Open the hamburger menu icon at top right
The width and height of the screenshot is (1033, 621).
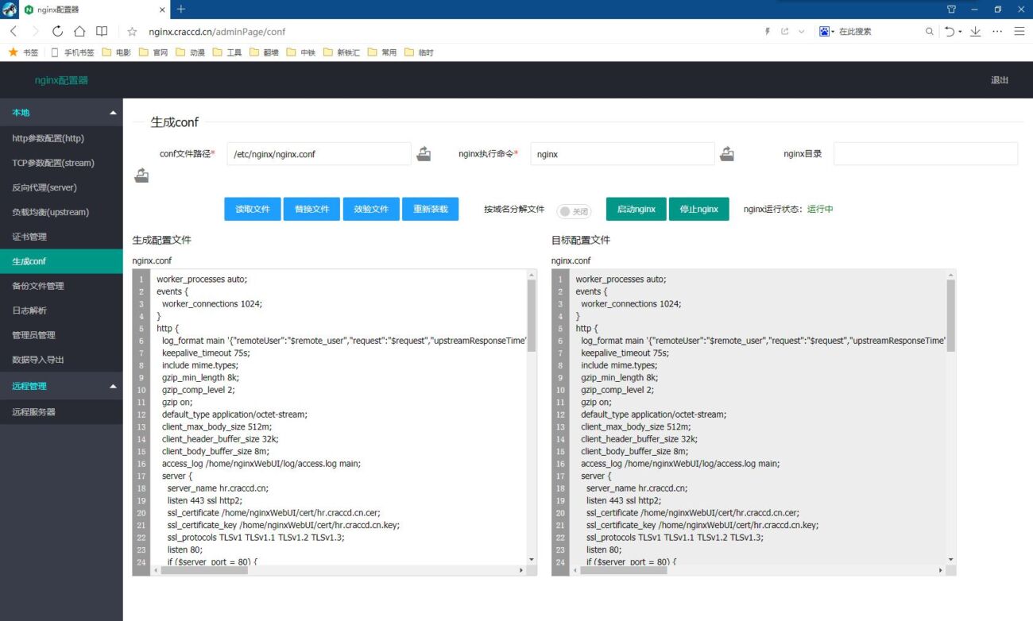click(1018, 31)
